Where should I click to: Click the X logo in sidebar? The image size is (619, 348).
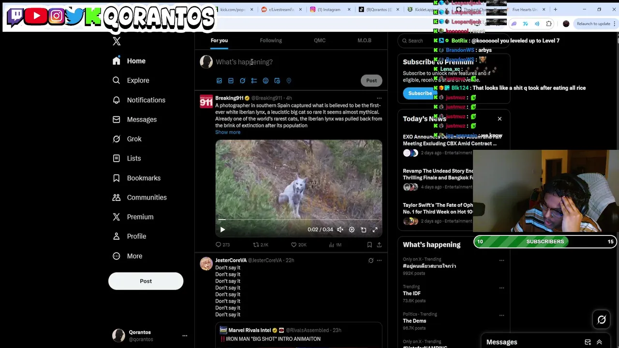pyautogui.click(x=117, y=42)
